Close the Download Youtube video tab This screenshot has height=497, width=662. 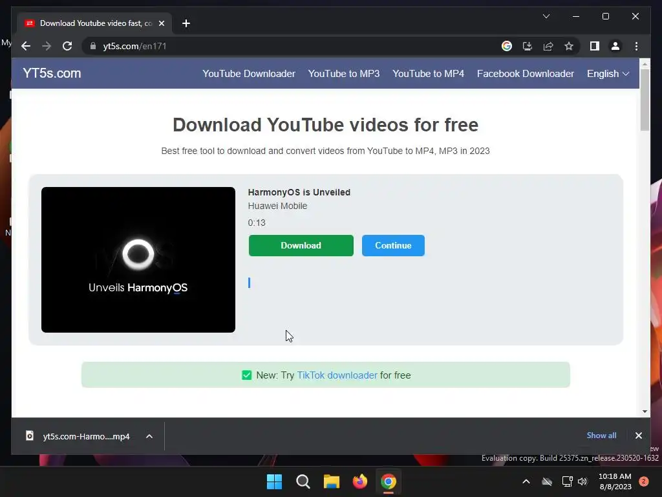click(x=161, y=23)
